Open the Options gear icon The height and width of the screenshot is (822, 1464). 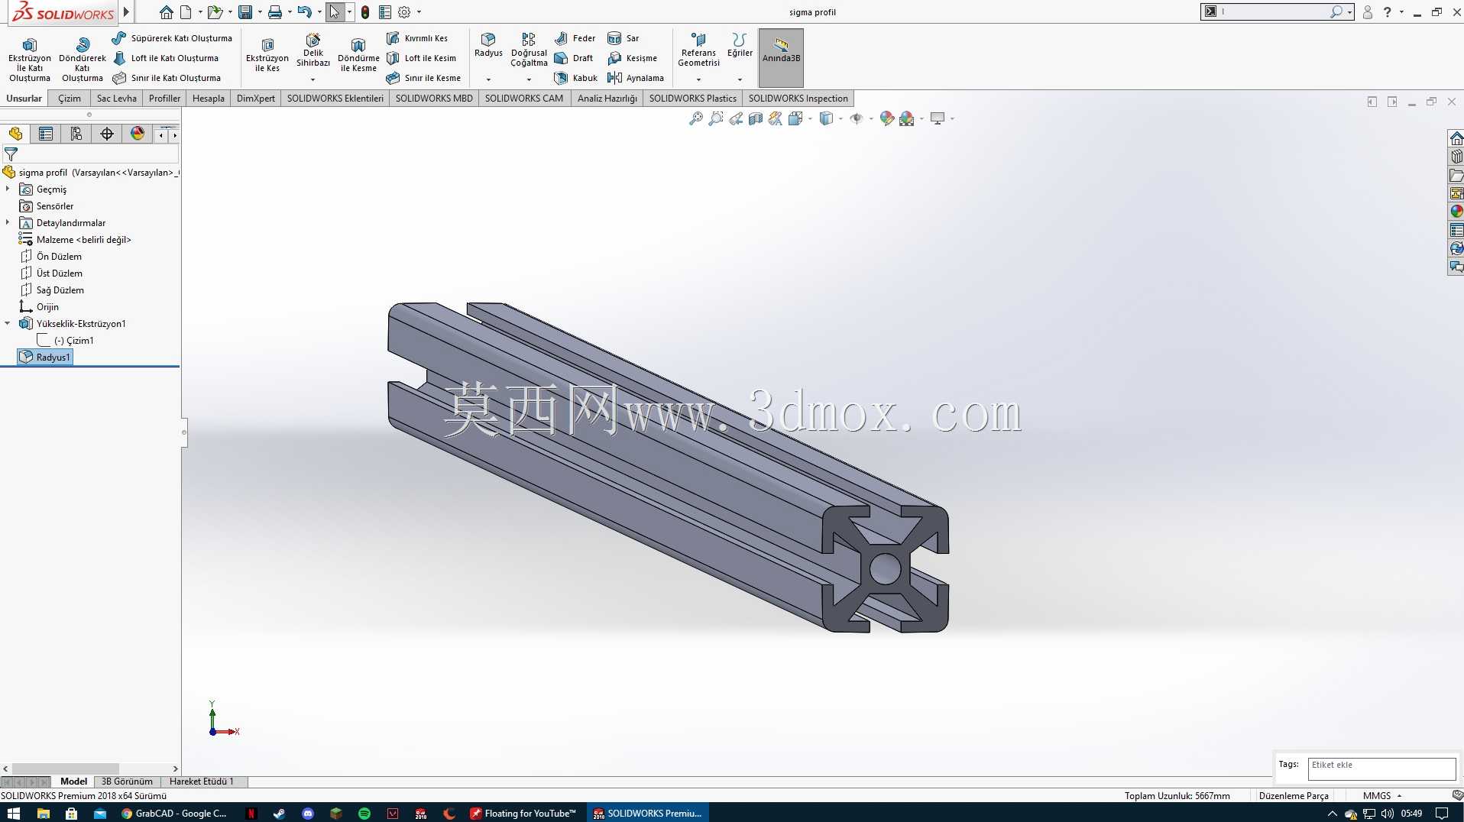[404, 12]
